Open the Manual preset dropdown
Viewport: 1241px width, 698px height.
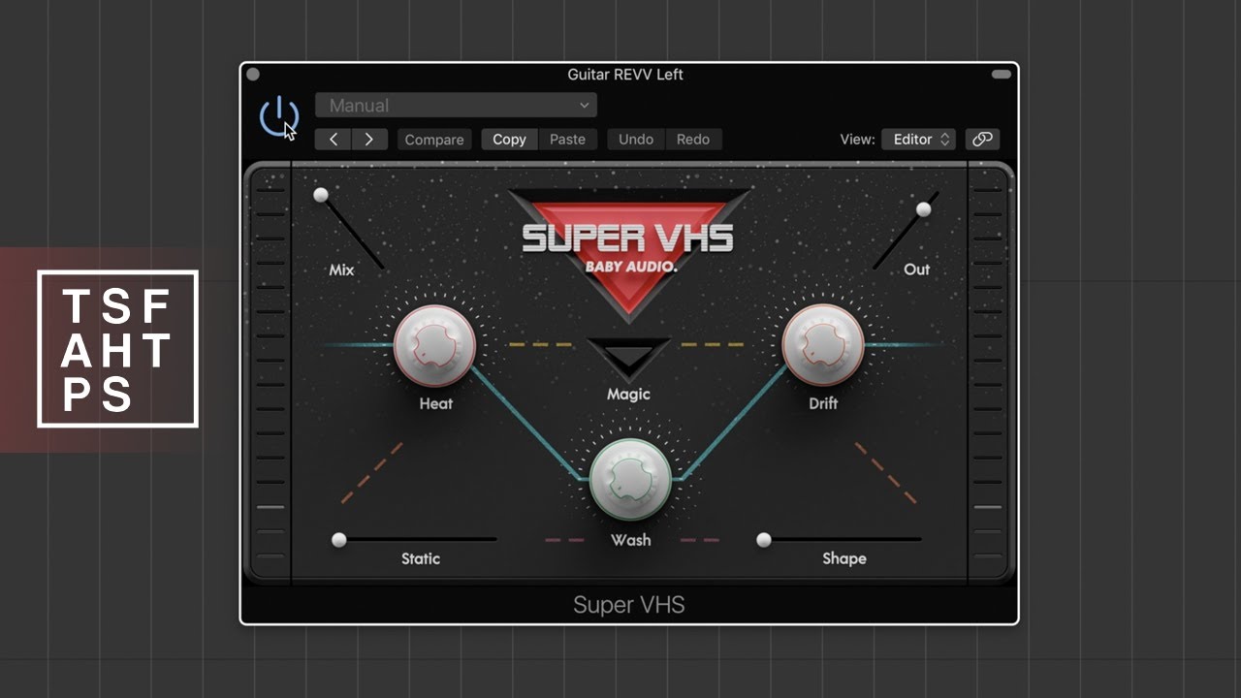coord(456,105)
